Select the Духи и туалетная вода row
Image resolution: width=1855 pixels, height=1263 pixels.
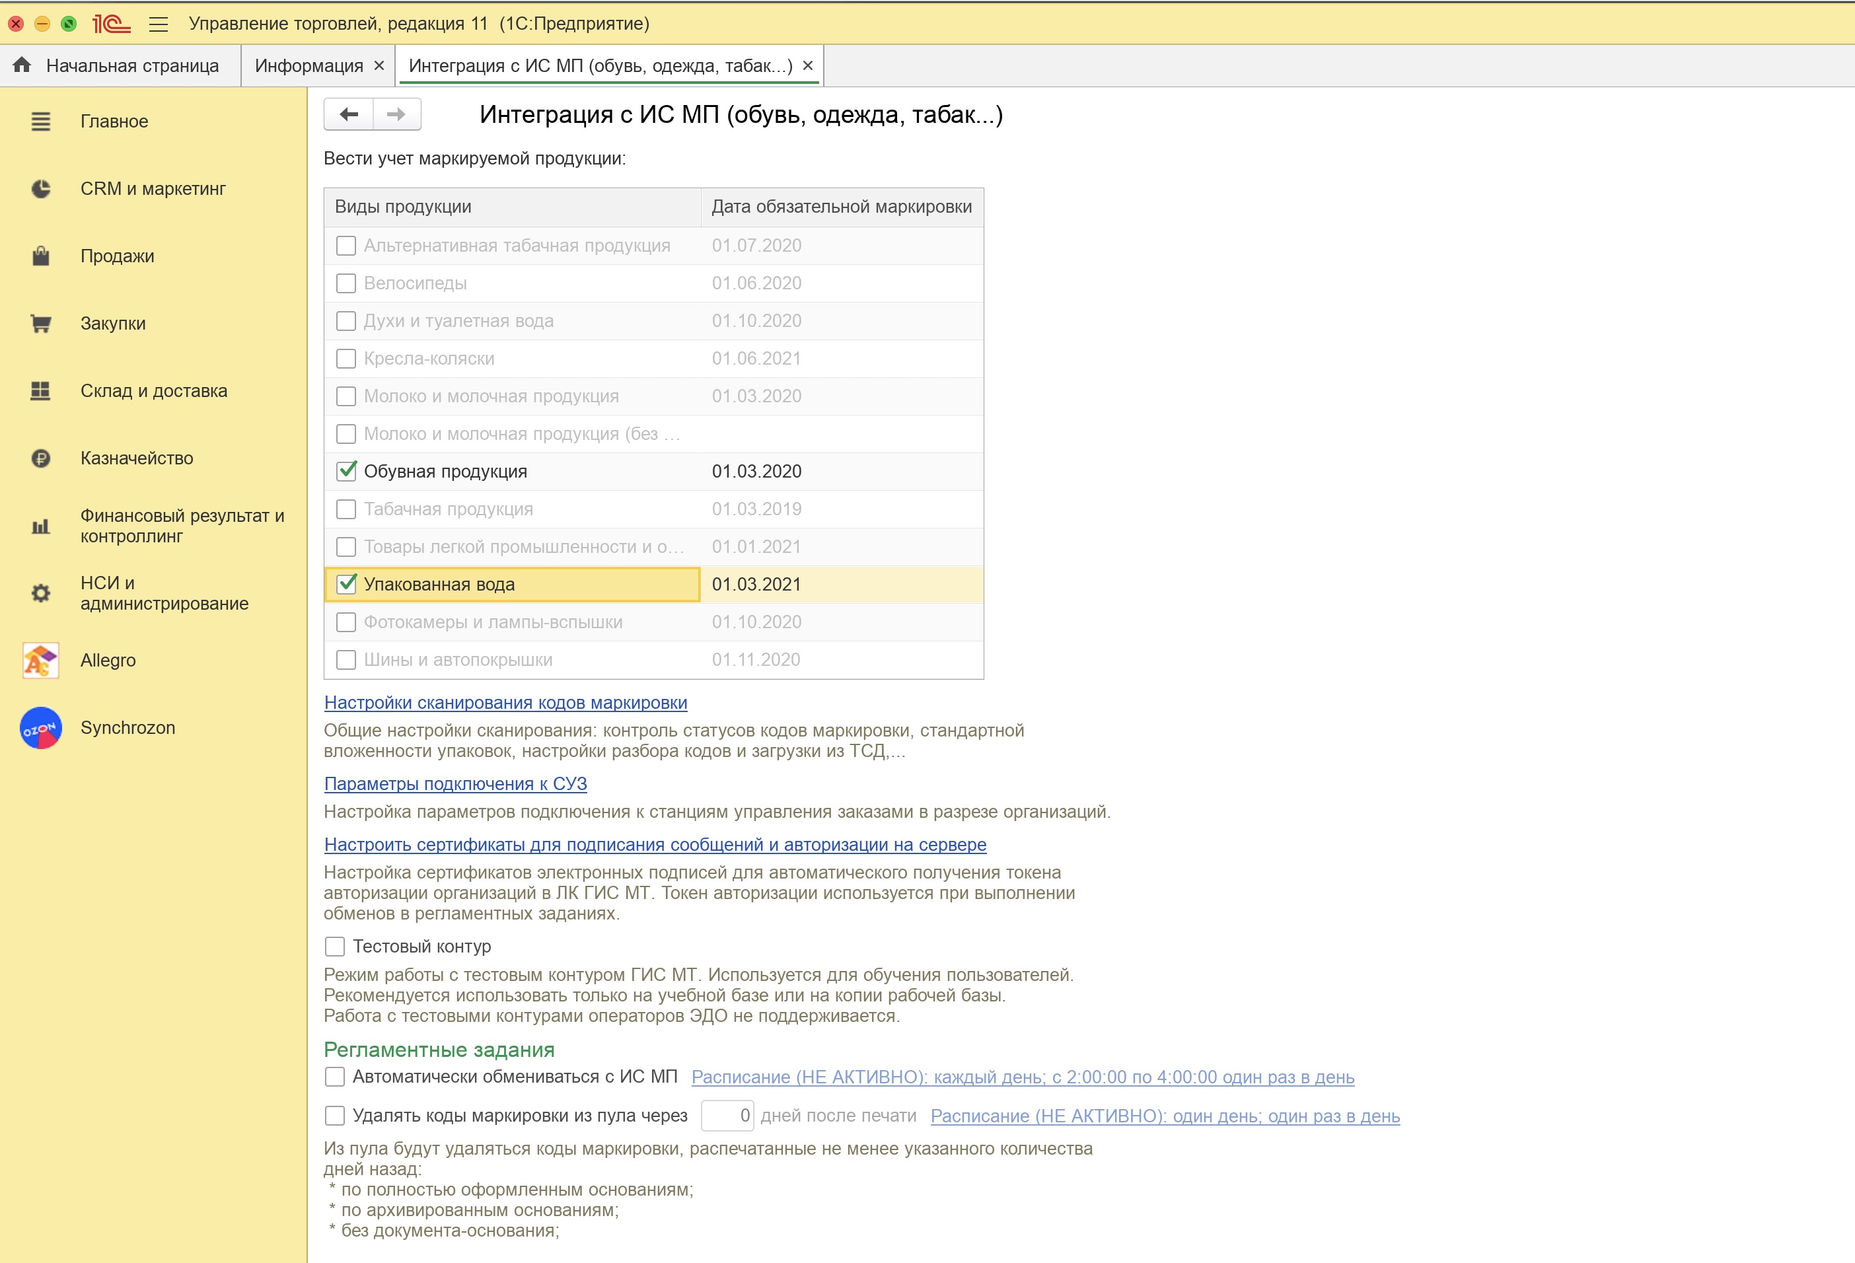tap(654, 321)
